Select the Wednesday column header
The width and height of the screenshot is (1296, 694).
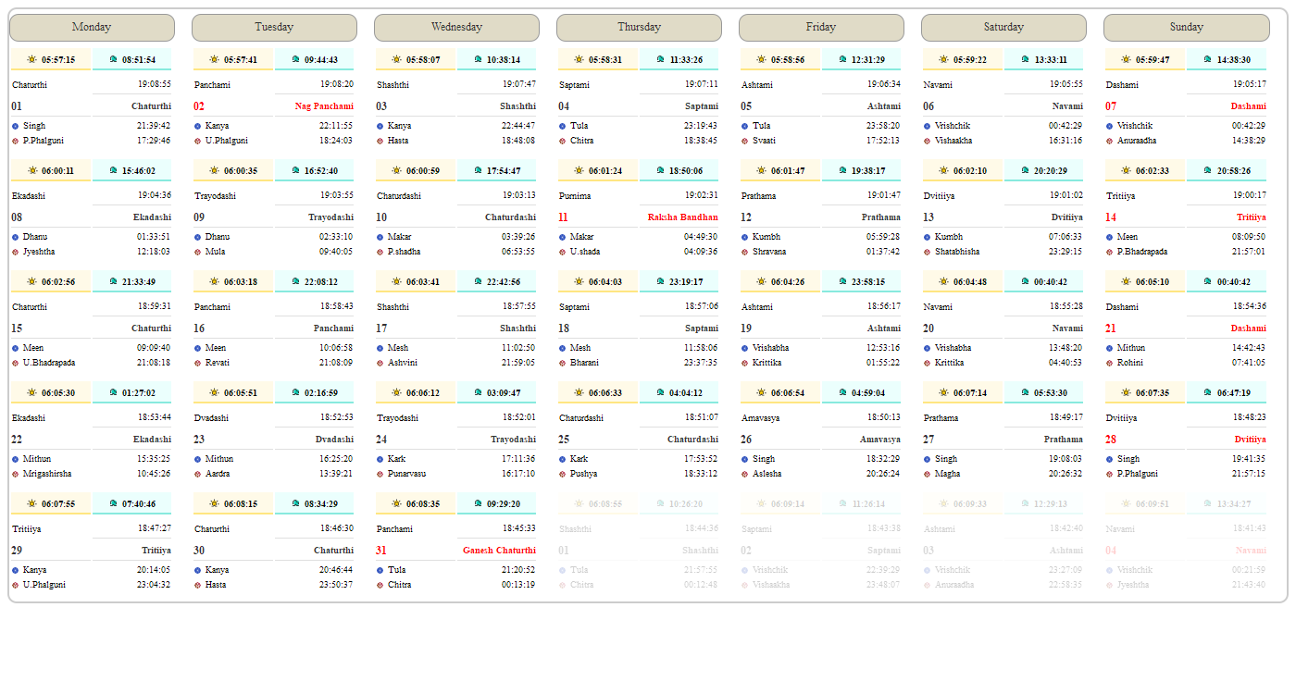click(x=456, y=28)
